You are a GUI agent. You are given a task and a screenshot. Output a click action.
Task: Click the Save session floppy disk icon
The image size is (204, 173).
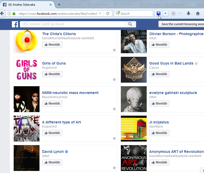point(159,13)
